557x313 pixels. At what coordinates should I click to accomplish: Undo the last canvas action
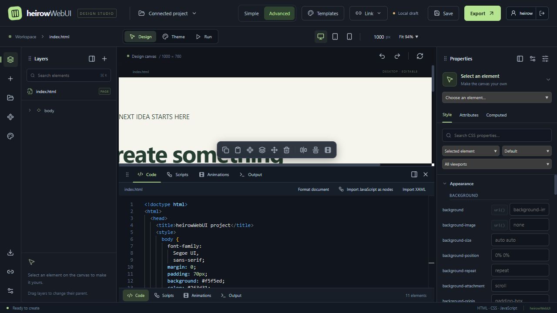point(382,56)
